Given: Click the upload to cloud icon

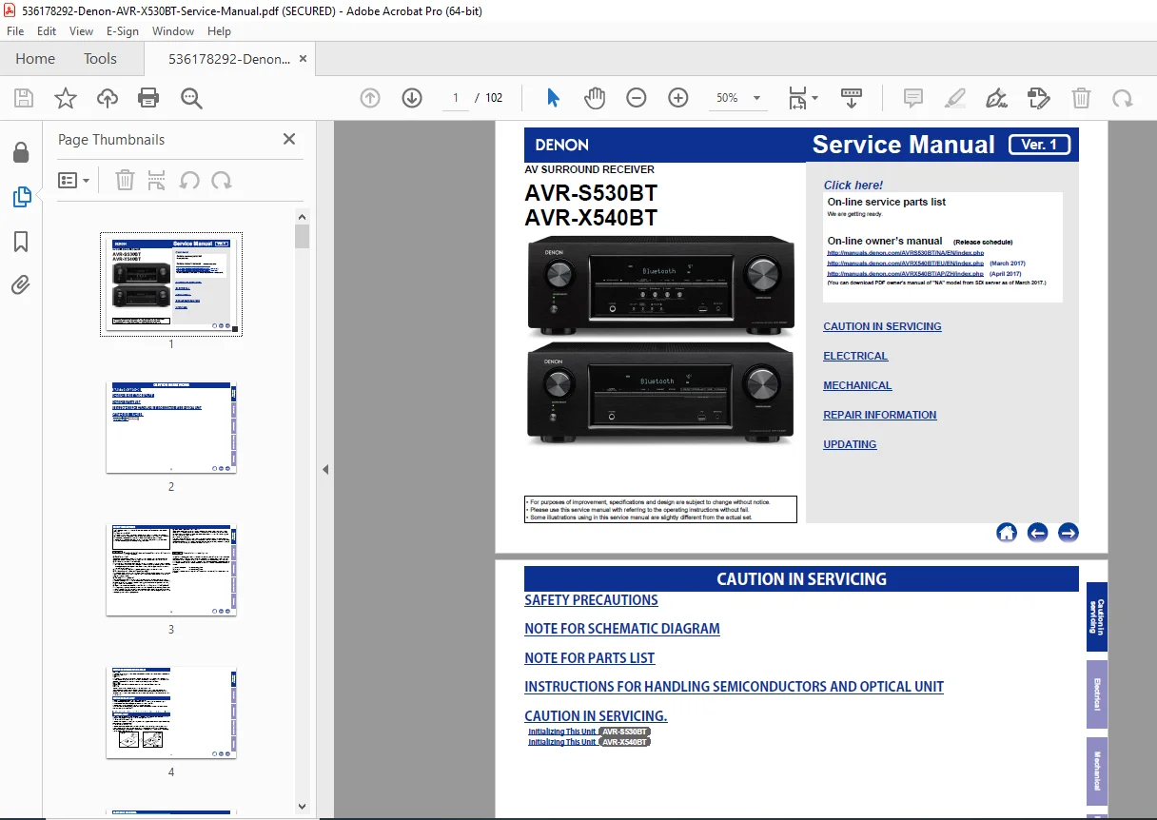Looking at the screenshot, I should (108, 98).
